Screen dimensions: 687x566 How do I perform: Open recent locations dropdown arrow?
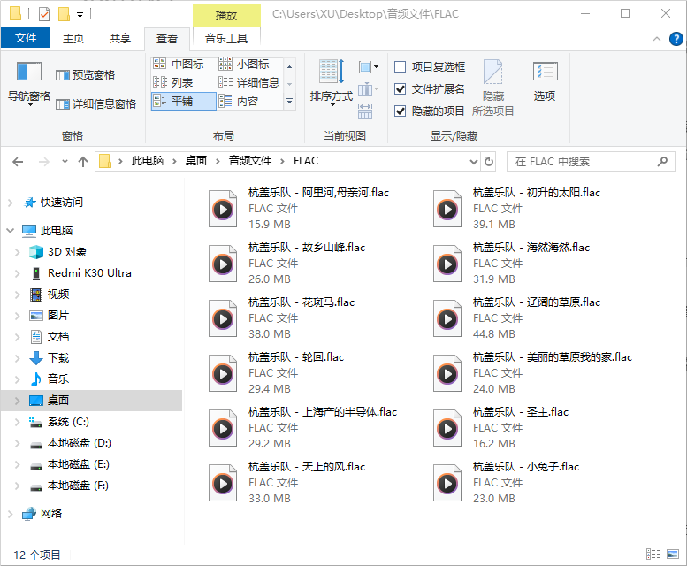coord(65,162)
